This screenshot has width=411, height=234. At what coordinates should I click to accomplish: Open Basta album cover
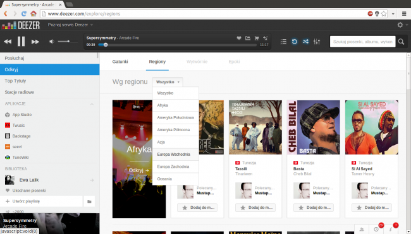click(314, 127)
